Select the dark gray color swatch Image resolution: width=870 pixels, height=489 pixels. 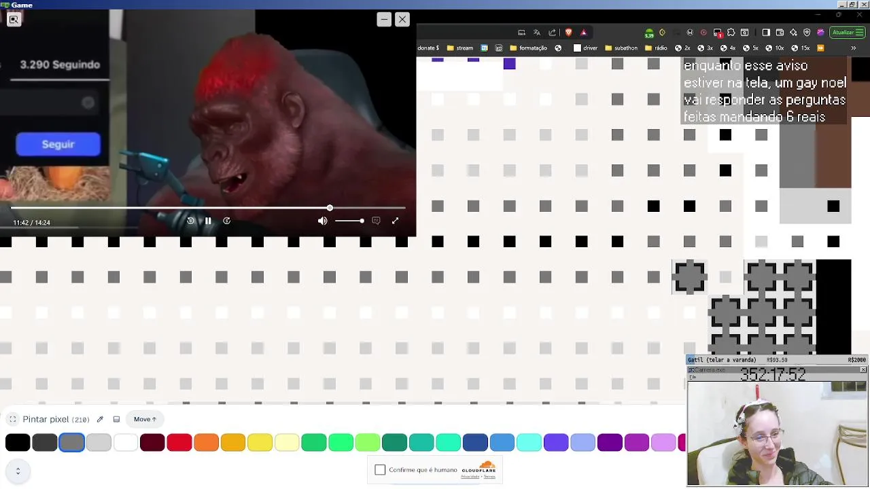pos(45,443)
